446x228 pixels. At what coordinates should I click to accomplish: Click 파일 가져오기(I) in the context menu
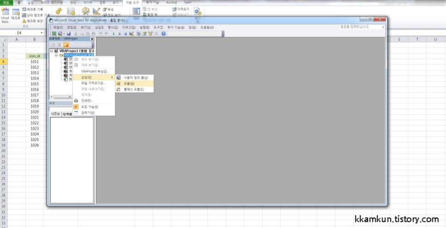(x=94, y=83)
